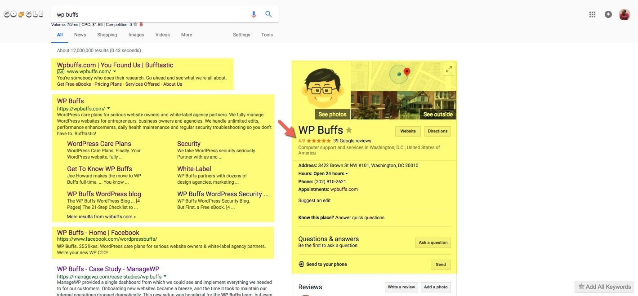638x296 pixels.
Task: Switch to the Images tab
Action: (136, 35)
